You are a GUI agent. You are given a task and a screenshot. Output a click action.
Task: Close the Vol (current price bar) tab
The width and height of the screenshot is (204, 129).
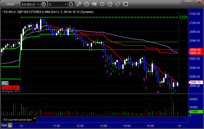(x=35, y=118)
